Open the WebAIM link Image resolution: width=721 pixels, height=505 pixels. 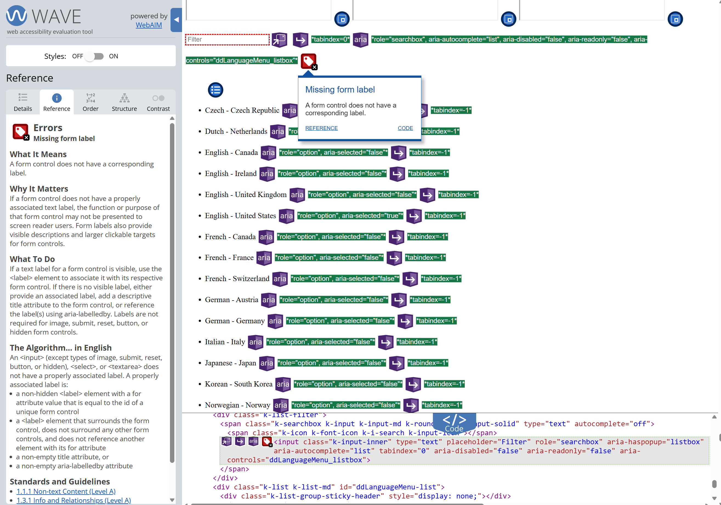click(149, 25)
